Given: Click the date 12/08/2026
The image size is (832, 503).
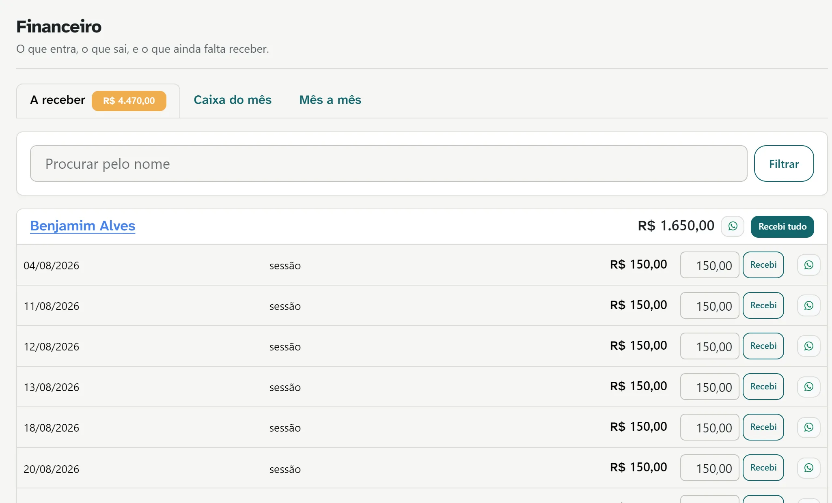Looking at the screenshot, I should (x=51, y=347).
